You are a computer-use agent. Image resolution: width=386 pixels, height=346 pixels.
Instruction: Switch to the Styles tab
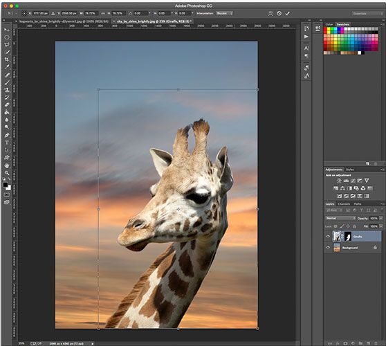(x=349, y=170)
